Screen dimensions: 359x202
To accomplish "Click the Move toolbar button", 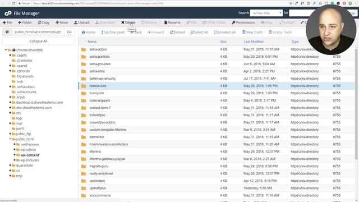I will pos(62,22).
